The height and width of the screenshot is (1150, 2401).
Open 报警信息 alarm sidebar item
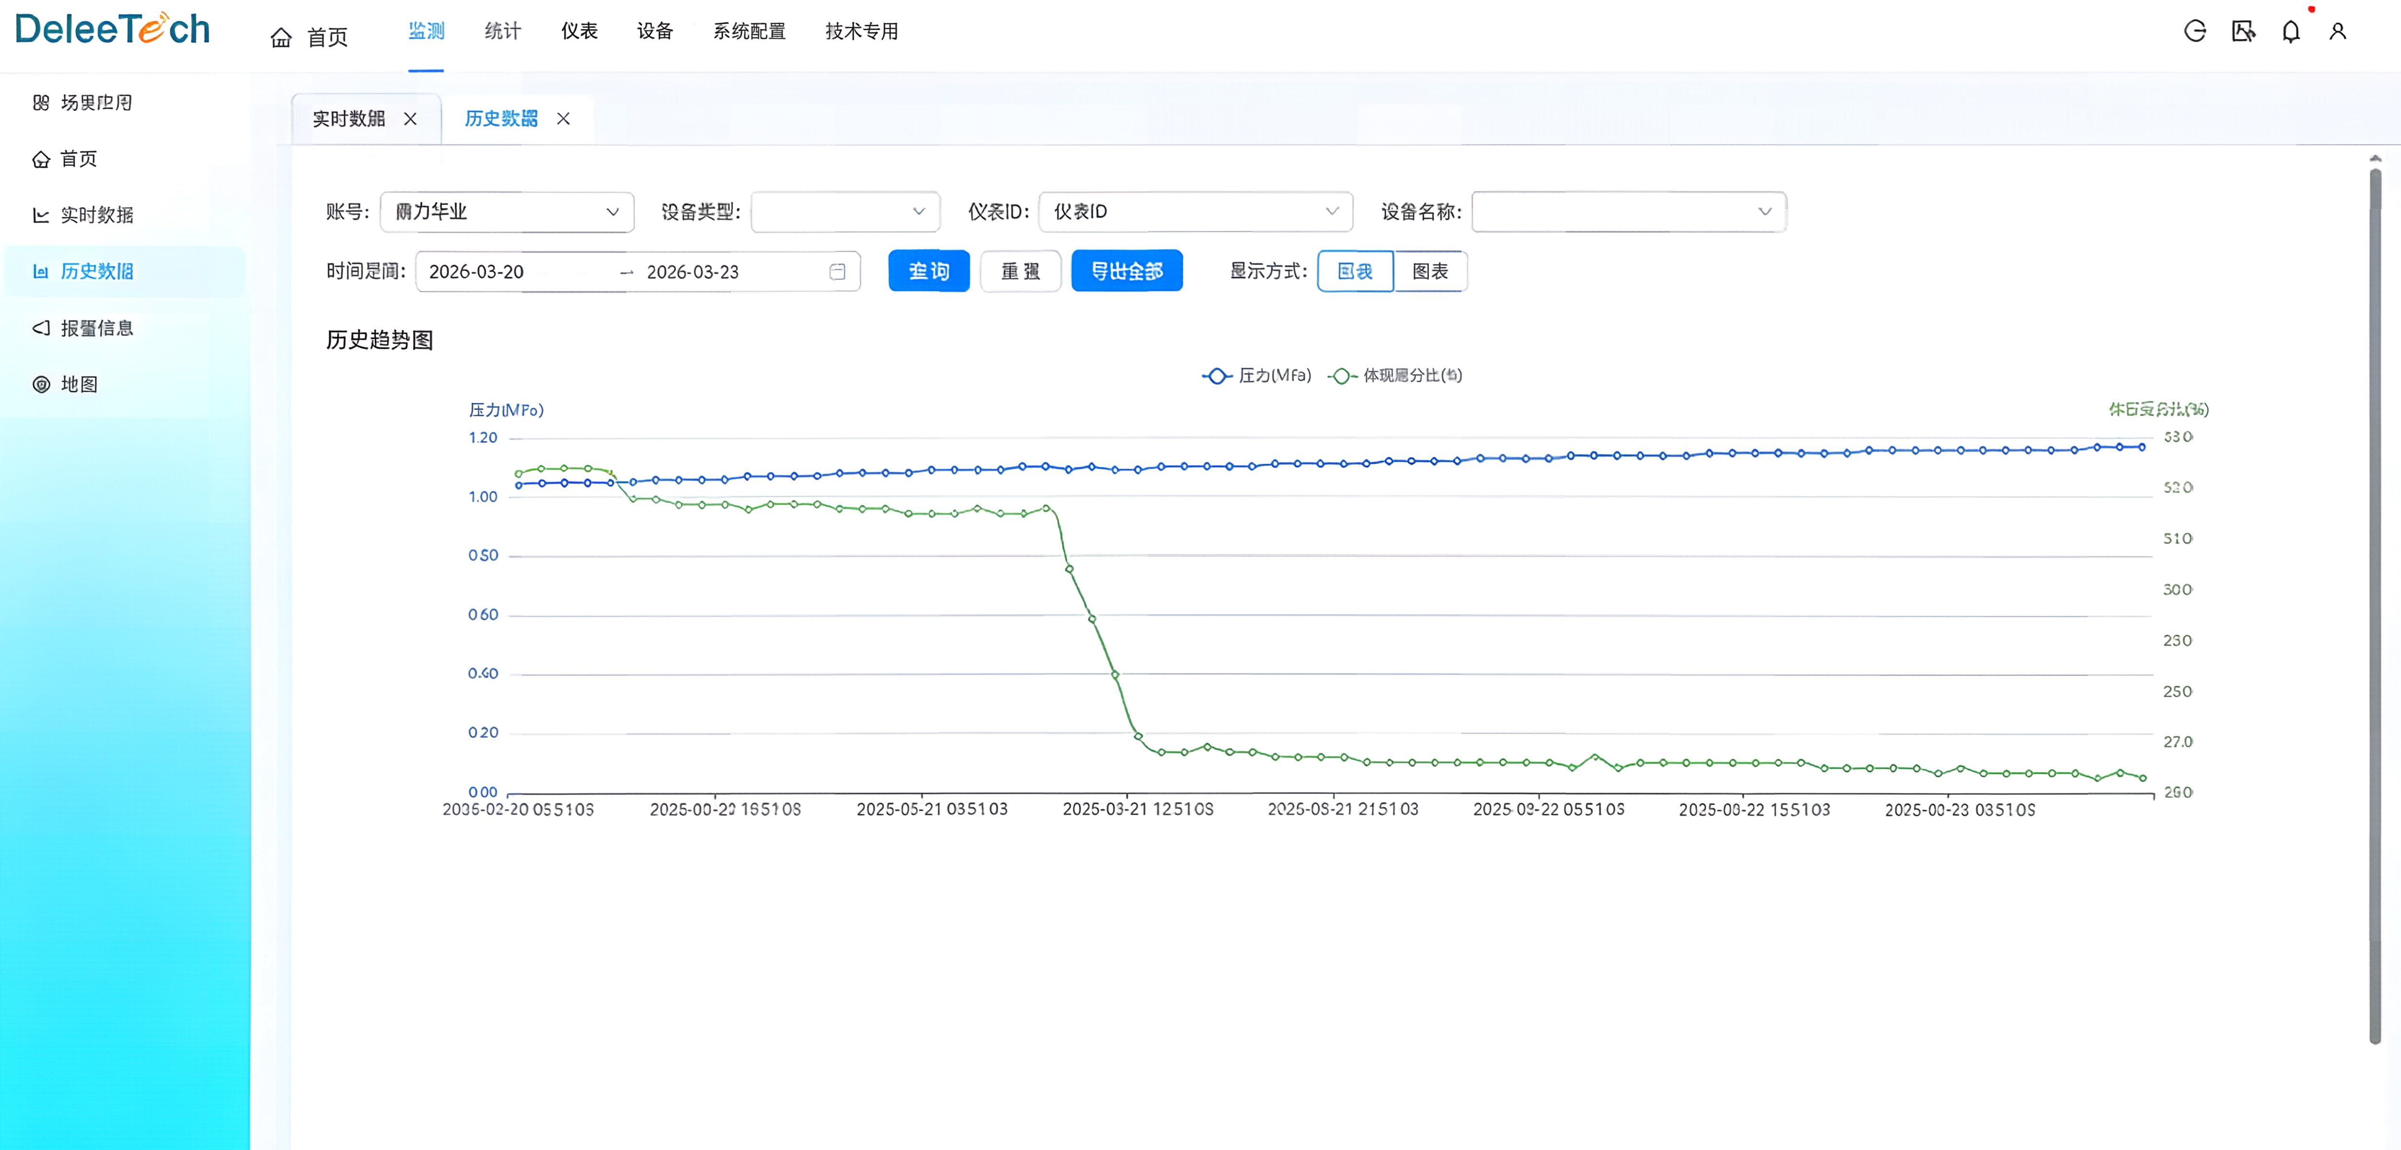click(96, 328)
